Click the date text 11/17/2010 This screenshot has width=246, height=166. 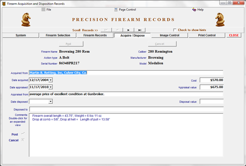coord(39,87)
